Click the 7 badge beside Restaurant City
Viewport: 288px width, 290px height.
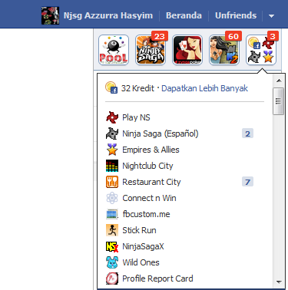247,182
